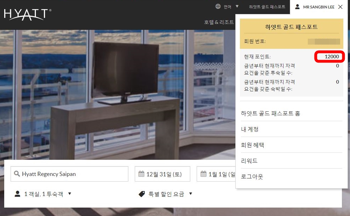Image resolution: width=350 pixels, height=216 pixels.
Task: Click the current points value 12000
Action: pos(332,57)
